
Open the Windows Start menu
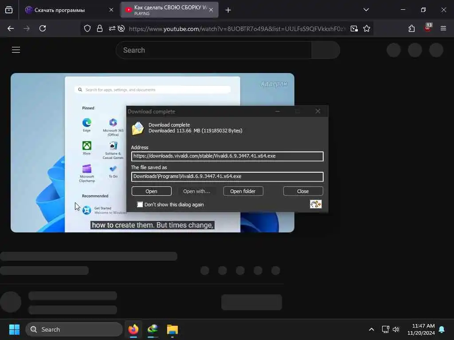point(14,329)
